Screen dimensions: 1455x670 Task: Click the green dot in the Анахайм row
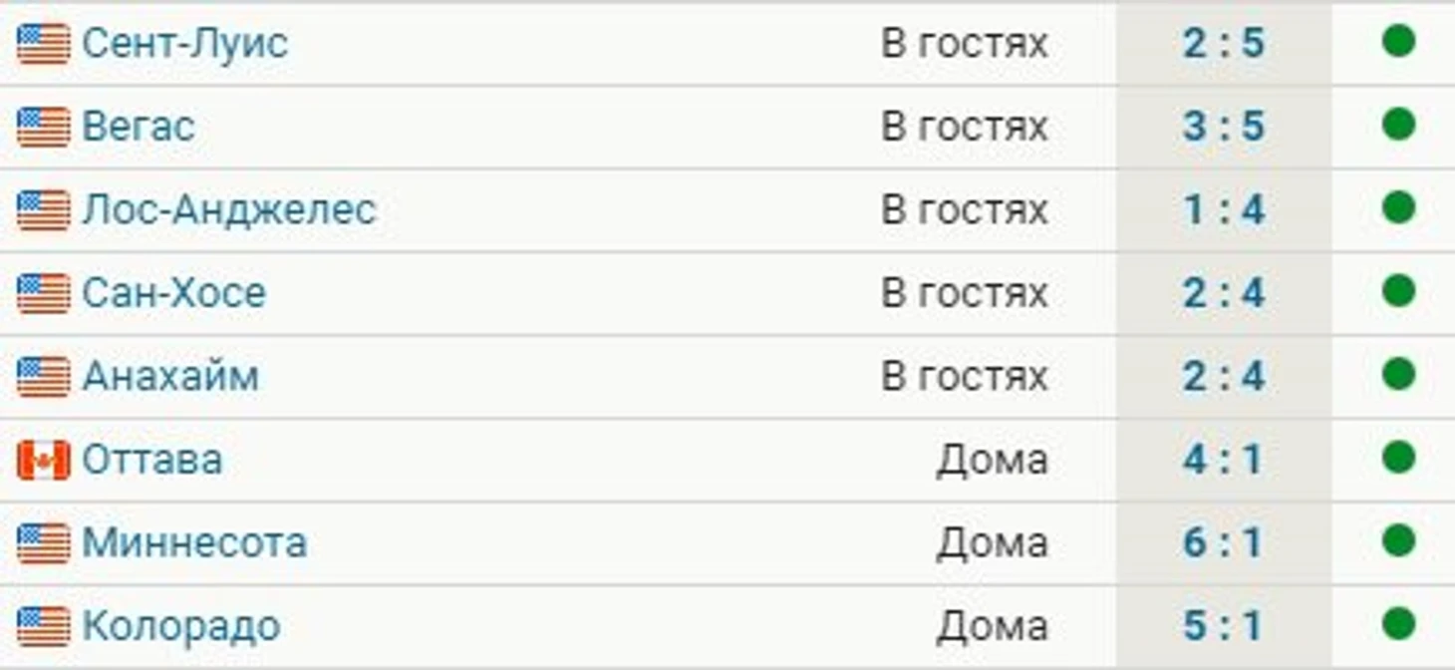click(1398, 375)
